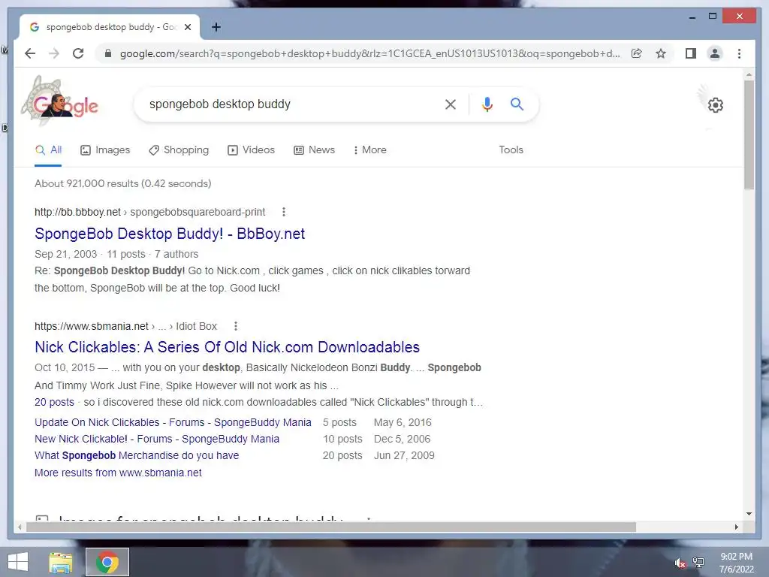Open options menu for bb.bbboy.net result
The image size is (769, 577).
pyautogui.click(x=283, y=212)
